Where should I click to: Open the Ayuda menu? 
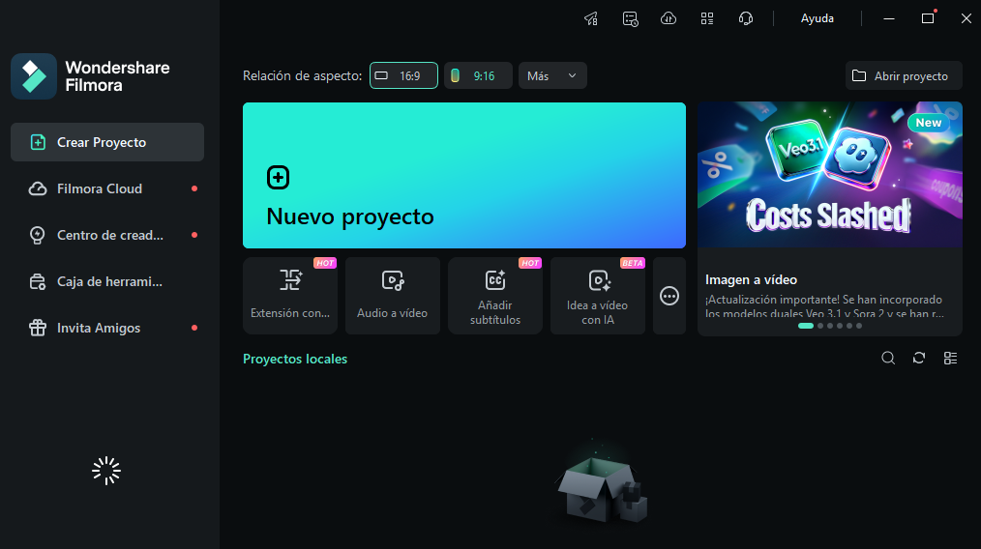tap(817, 18)
